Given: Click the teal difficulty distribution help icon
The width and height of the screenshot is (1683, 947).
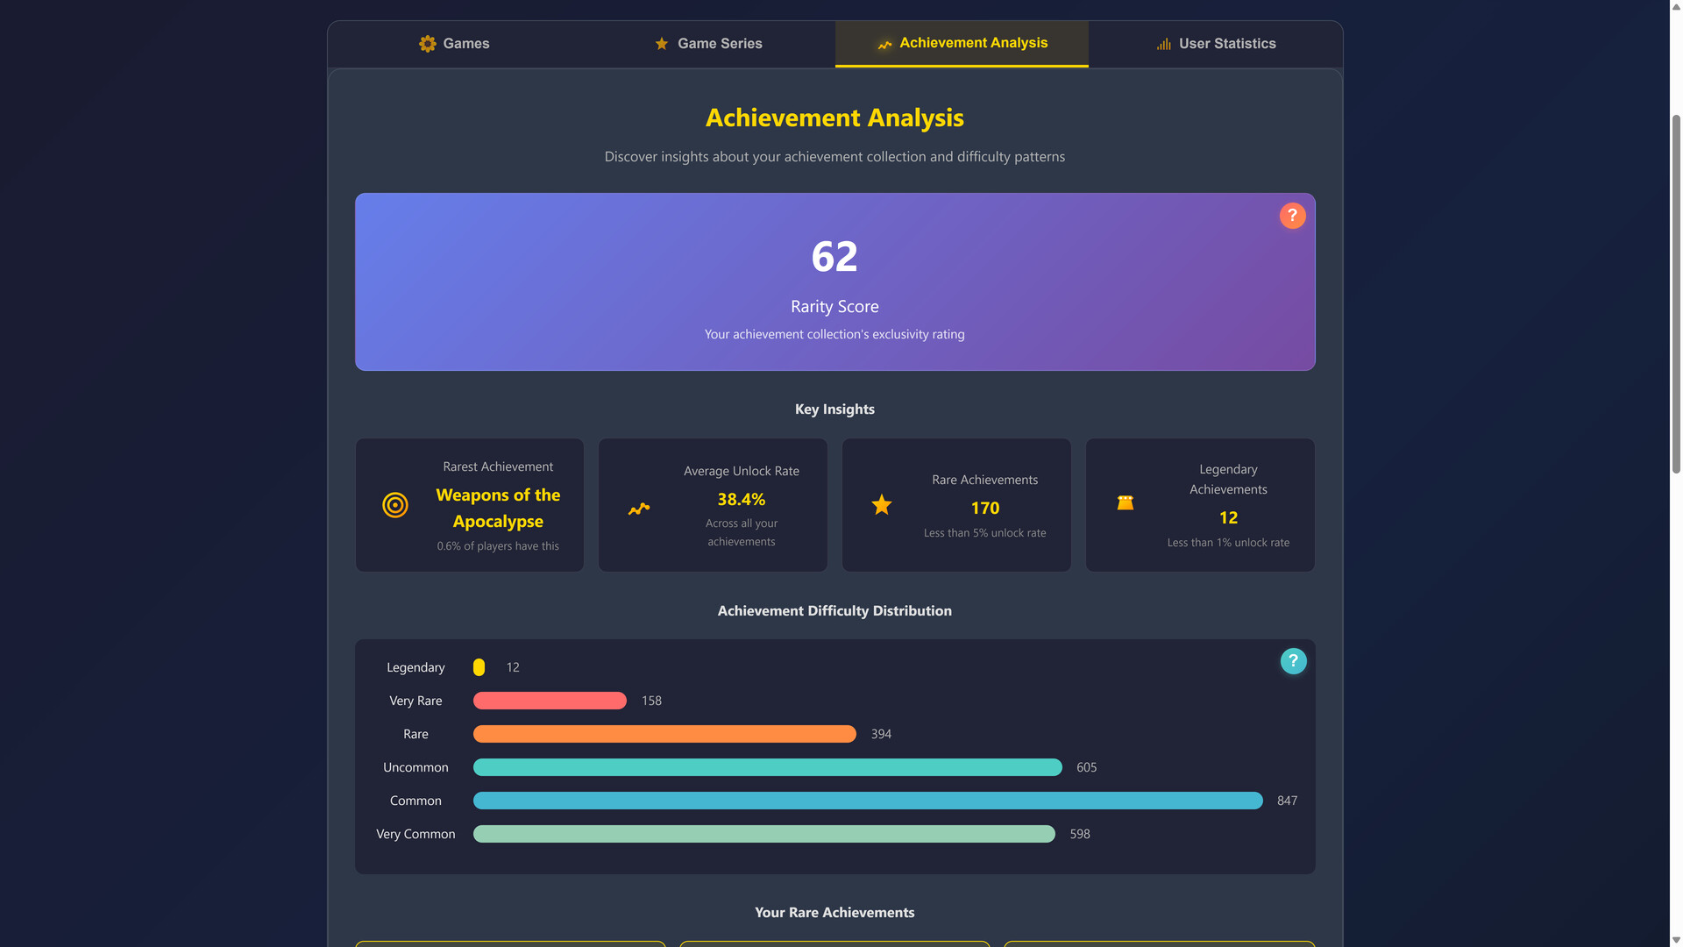Looking at the screenshot, I should (1293, 661).
